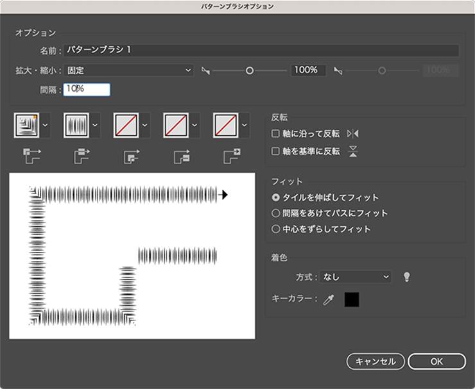Confirm the dialog with OK button
The width and height of the screenshot is (475, 389).
point(436,361)
